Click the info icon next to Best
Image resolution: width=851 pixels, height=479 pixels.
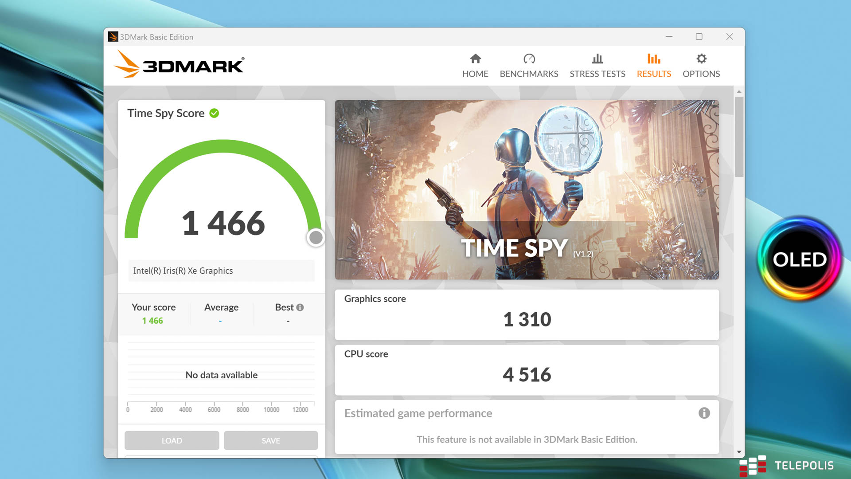click(300, 307)
